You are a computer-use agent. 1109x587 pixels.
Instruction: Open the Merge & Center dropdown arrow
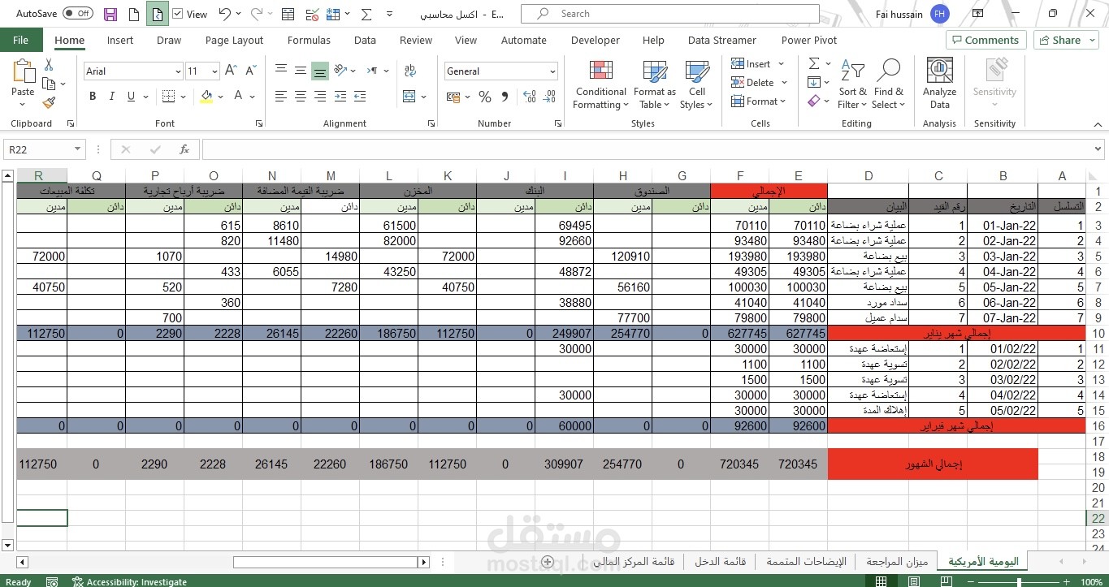coord(424,97)
